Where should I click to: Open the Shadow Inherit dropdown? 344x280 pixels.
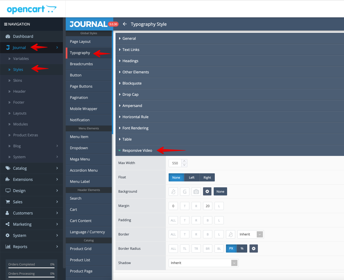[203, 263]
